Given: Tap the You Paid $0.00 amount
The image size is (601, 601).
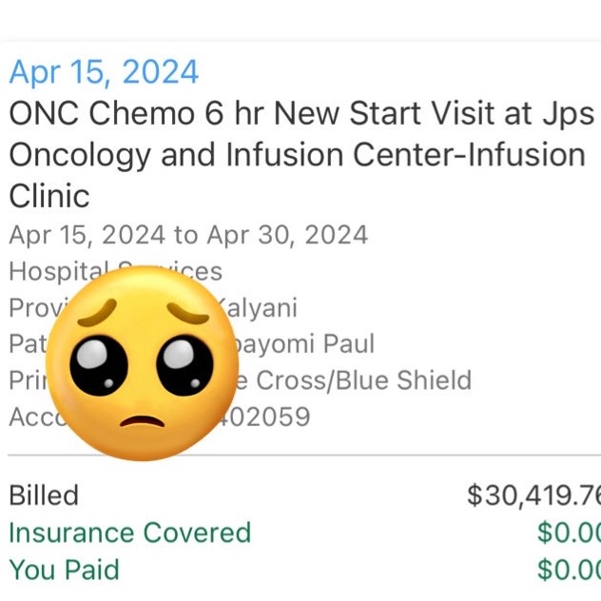Looking at the screenshot, I should click(570, 570).
